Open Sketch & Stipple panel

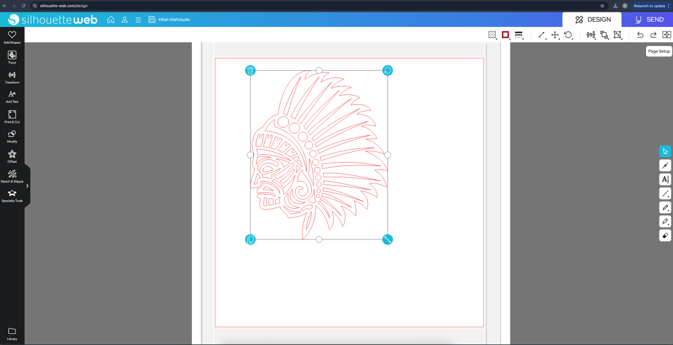click(x=12, y=176)
